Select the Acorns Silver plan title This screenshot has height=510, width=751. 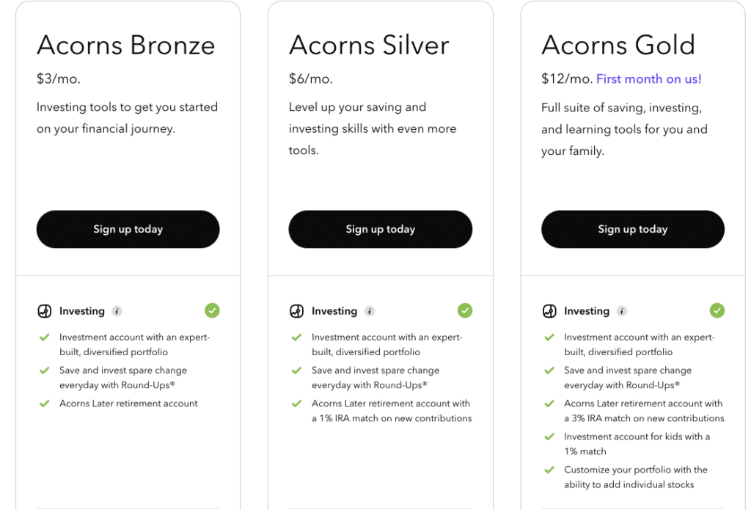[x=369, y=45]
